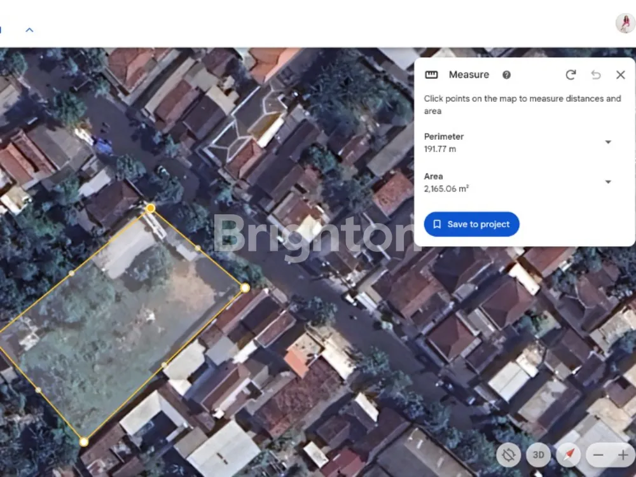Click the polygon's top corner vertex
This screenshot has width=636, height=477.
coord(151,208)
